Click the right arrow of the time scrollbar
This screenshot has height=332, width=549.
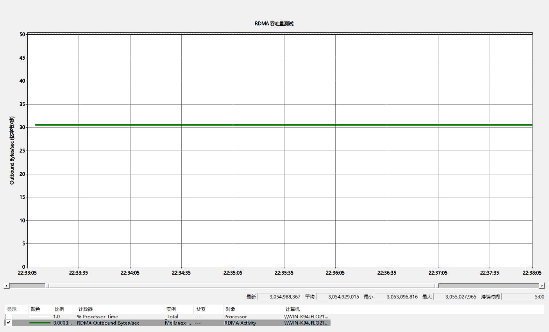click(x=542, y=286)
